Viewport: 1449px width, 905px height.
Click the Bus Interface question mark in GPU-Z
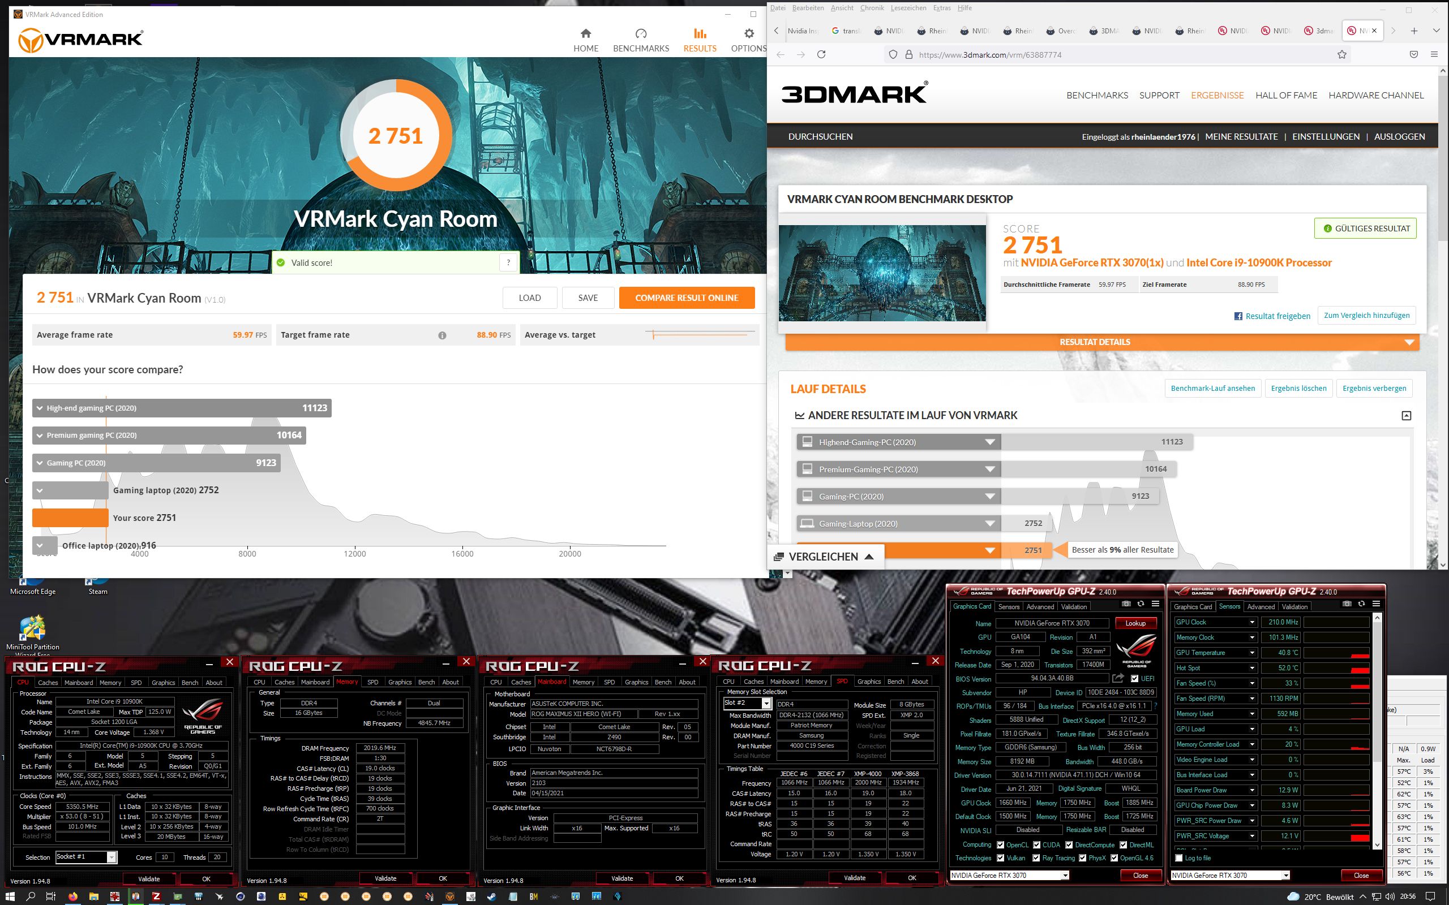click(1156, 706)
